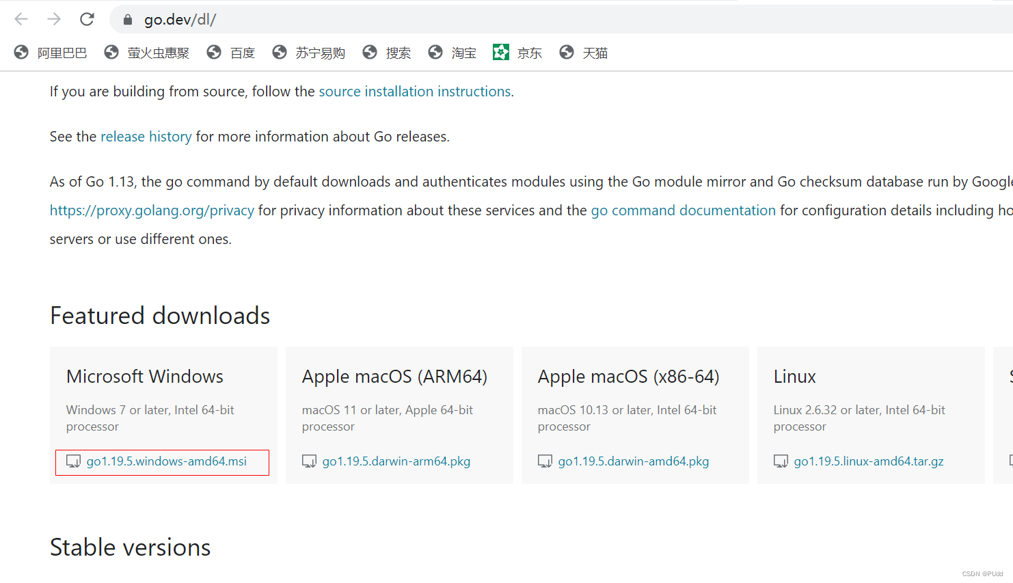Open the 天猫 bookmark
This screenshot has height=583, width=1013.
coord(584,53)
